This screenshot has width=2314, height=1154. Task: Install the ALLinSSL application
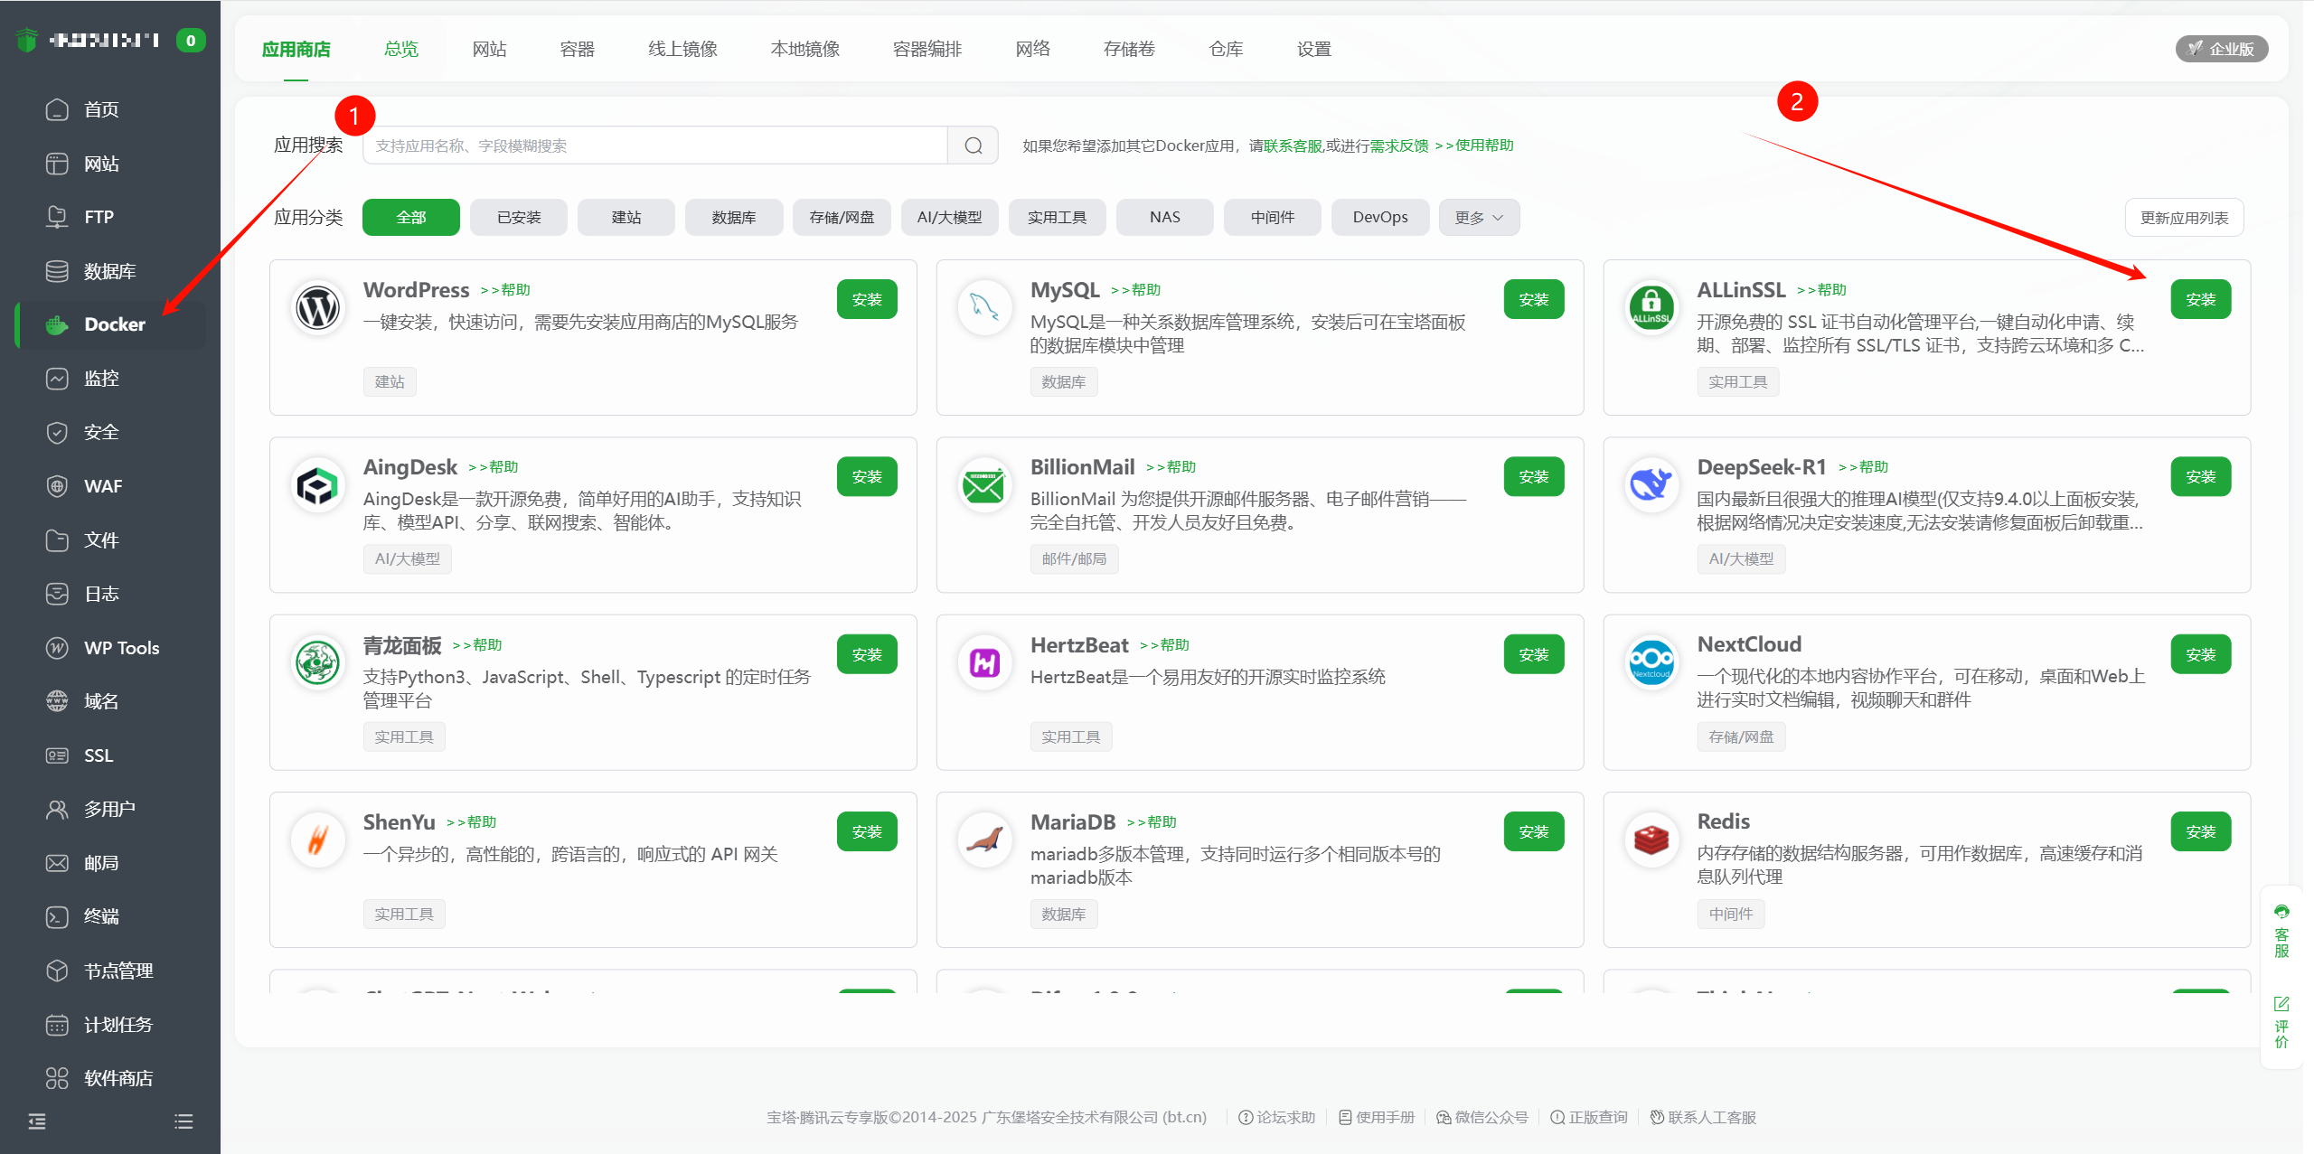tap(2200, 299)
